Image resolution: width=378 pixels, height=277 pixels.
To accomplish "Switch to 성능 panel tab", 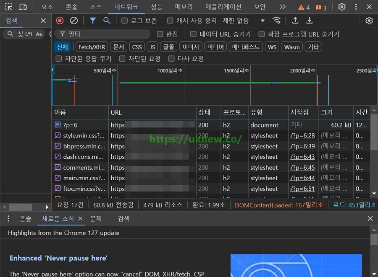I will (x=157, y=7).
